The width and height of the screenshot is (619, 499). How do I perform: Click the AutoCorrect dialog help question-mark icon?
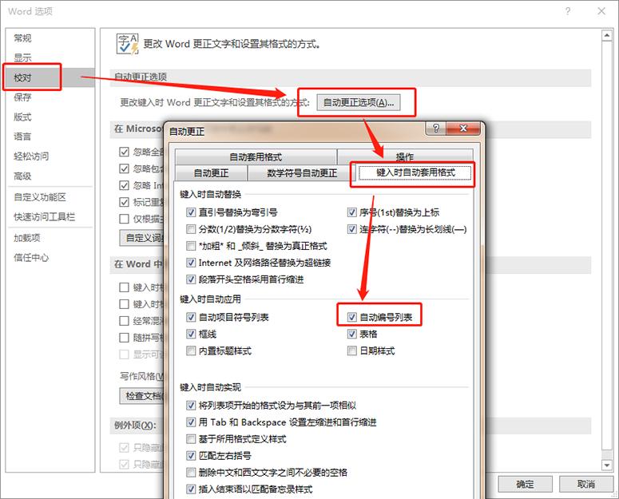[x=436, y=129]
